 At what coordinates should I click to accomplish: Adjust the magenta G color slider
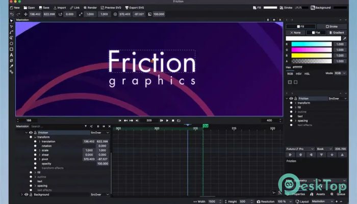click(312, 50)
